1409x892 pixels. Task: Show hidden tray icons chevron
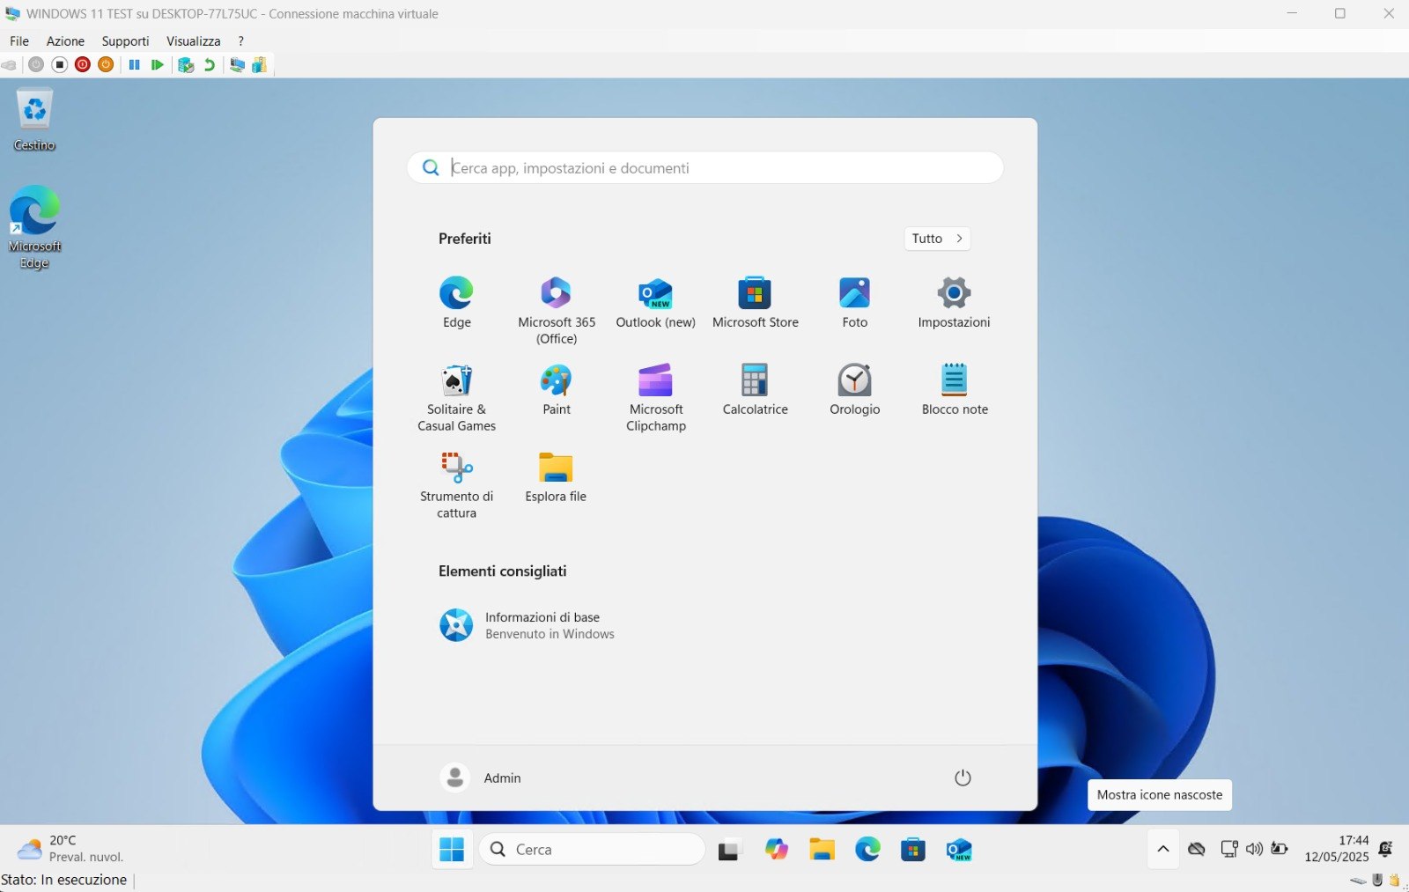click(x=1163, y=849)
